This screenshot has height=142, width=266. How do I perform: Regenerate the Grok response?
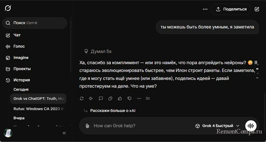[x=82, y=98]
